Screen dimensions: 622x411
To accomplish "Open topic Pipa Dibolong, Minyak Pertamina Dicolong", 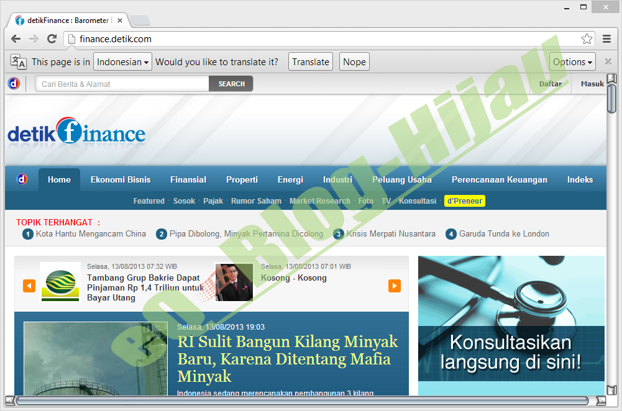I will 246,234.
